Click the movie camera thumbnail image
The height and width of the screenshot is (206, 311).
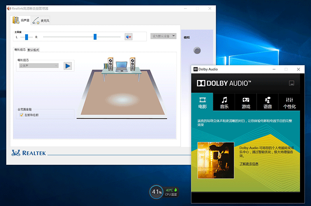pos(216,160)
